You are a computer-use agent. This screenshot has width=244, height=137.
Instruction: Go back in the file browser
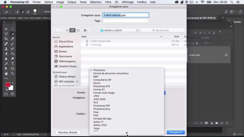(x=56, y=30)
